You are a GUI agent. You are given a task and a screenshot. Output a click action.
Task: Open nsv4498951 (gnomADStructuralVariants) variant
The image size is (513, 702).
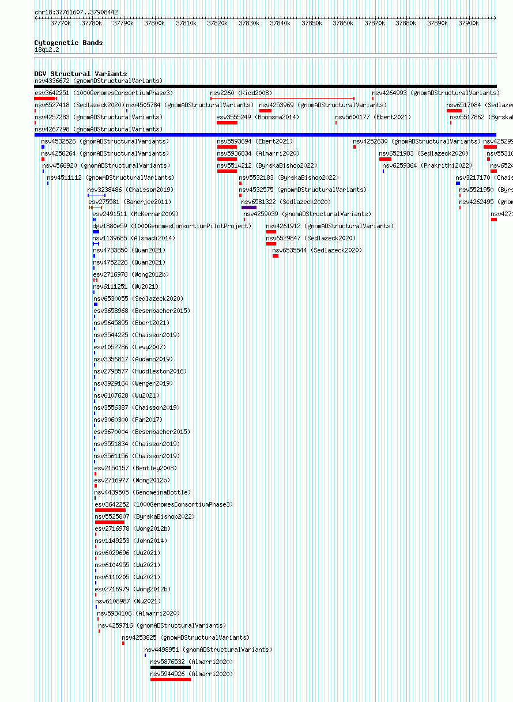click(x=208, y=650)
